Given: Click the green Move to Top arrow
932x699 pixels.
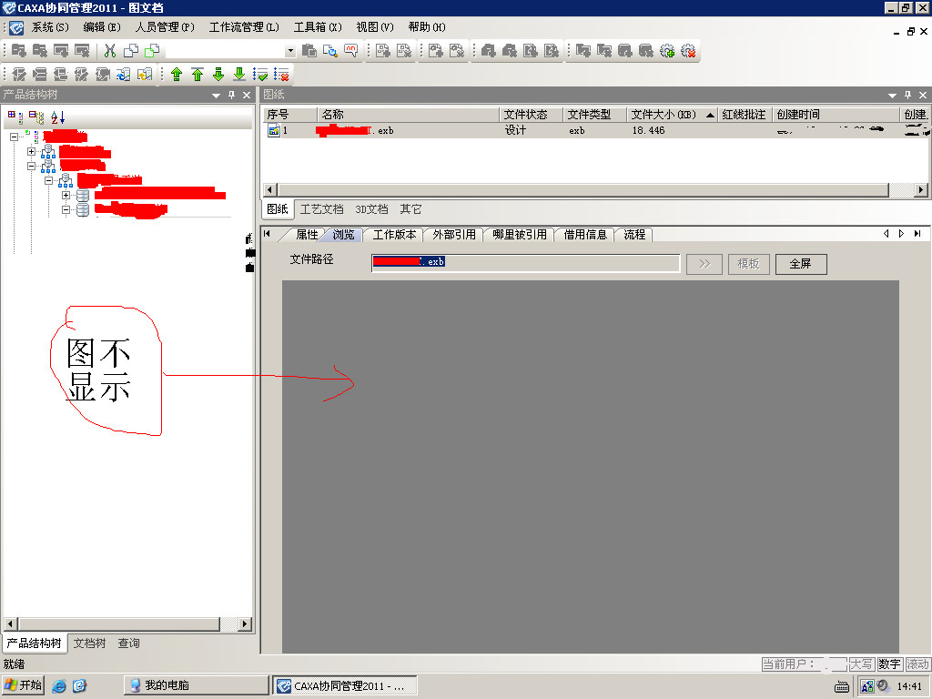Looking at the screenshot, I should pos(198,75).
